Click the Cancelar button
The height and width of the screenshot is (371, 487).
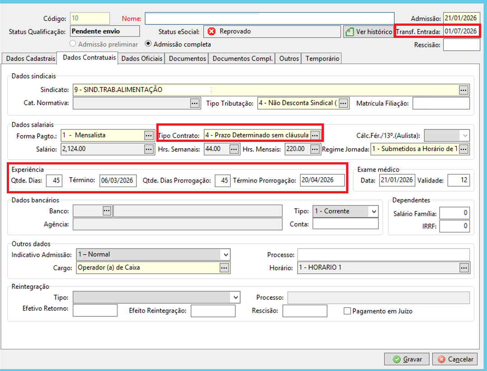[455, 359]
